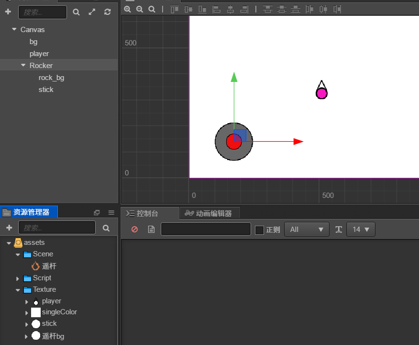
Task: Switch to the 控制台 tab
Action: click(150, 213)
